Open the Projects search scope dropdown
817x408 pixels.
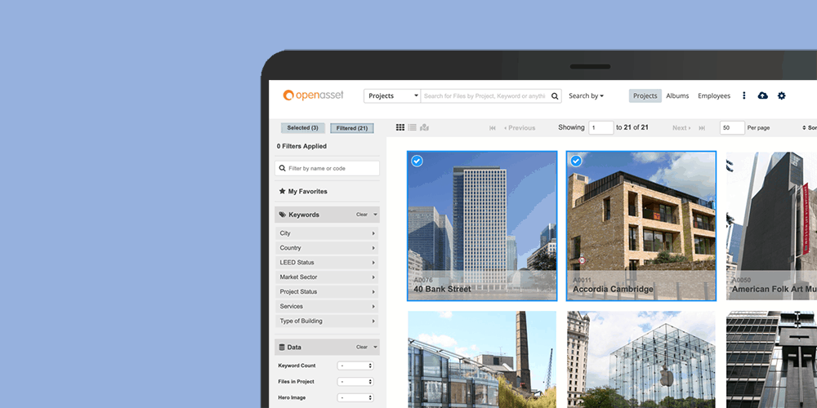(x=392, y=95)
